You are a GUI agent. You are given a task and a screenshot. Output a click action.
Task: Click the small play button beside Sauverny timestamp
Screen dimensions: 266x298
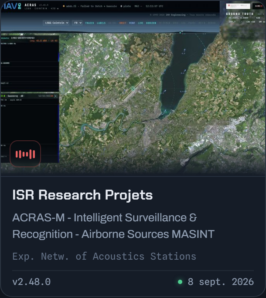point(56,96)
